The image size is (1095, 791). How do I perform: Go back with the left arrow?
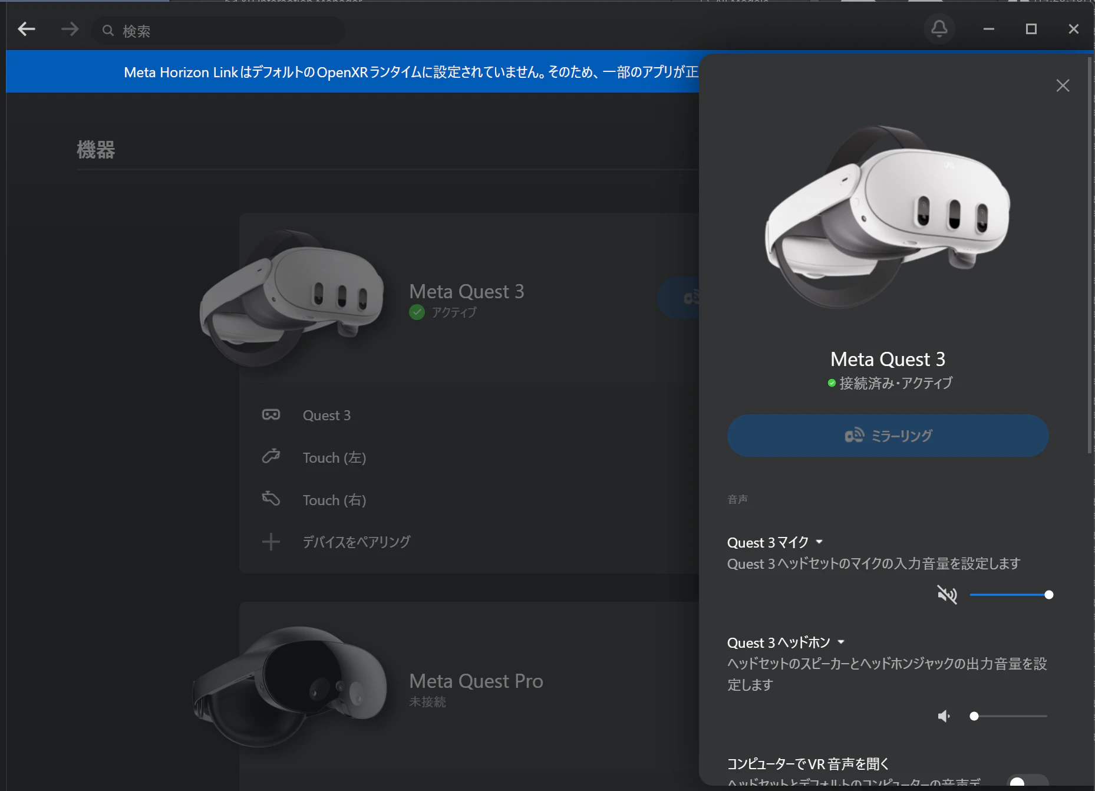click(27, 29)
